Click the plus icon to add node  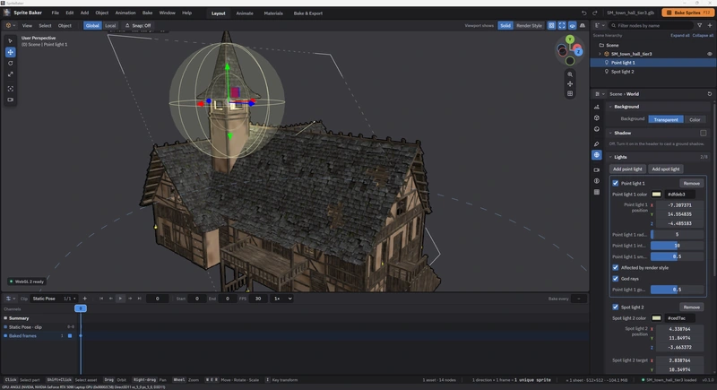(x=710, y=26)
